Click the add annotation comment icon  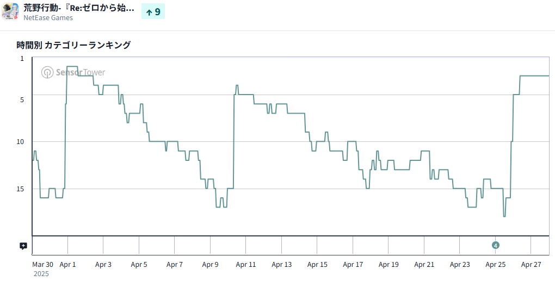pos(23,246)
